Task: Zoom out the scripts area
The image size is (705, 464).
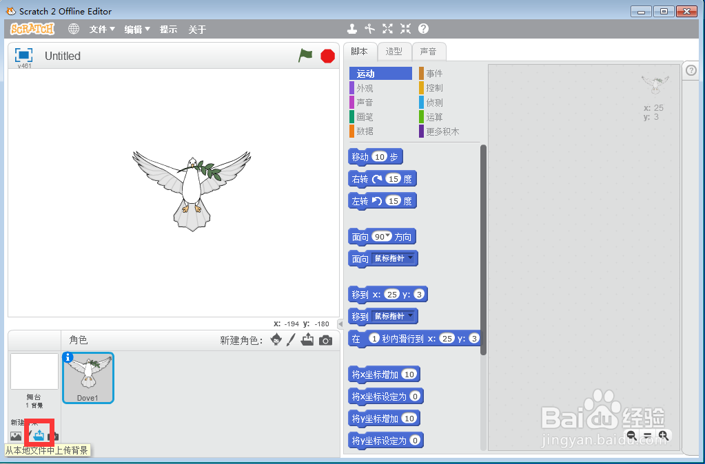Action: click(x=632, y=435)
